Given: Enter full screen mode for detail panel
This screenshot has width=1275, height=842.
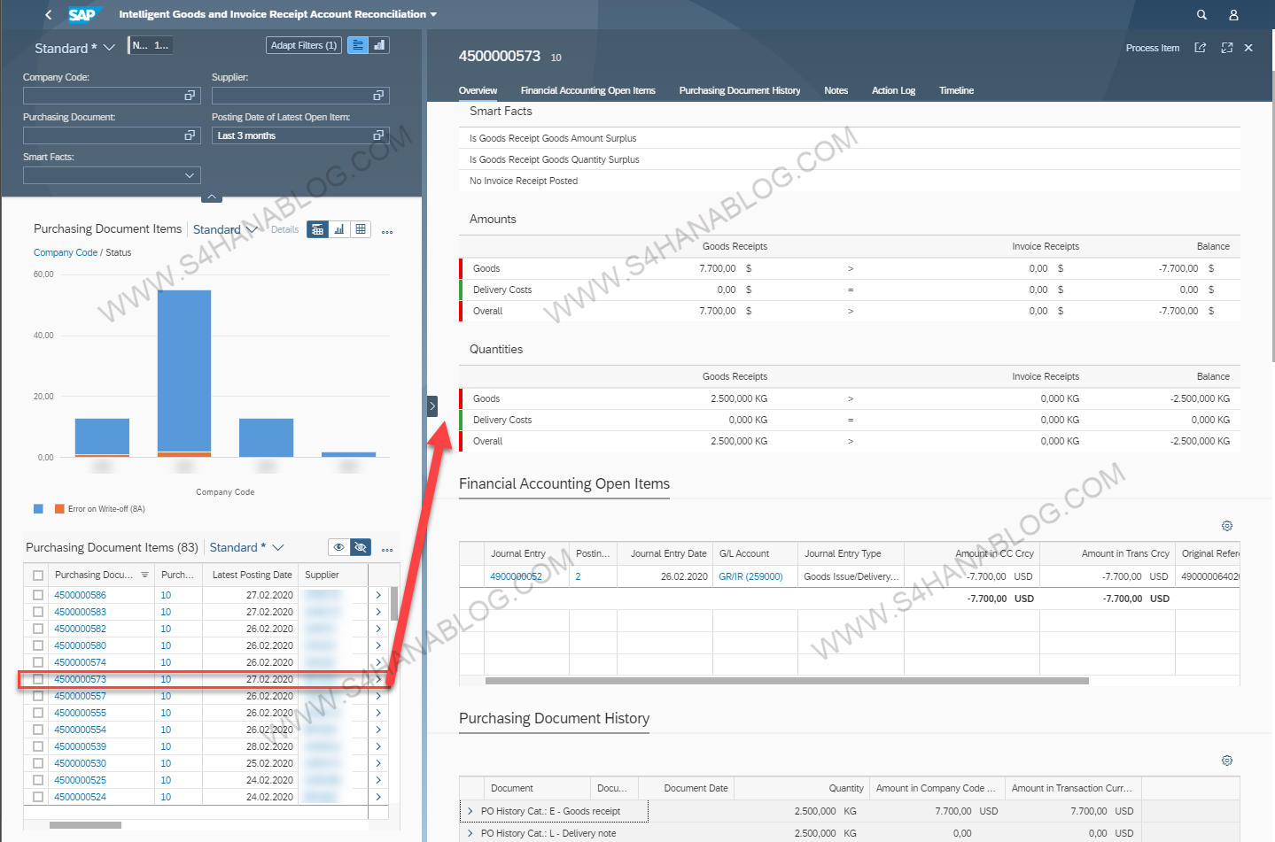Looking at the screenshot, I should (1226, 48).
